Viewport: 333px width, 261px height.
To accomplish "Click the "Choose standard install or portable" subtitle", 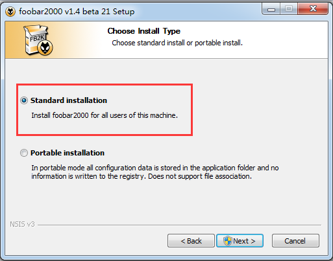I will click(x=177, y=43).
